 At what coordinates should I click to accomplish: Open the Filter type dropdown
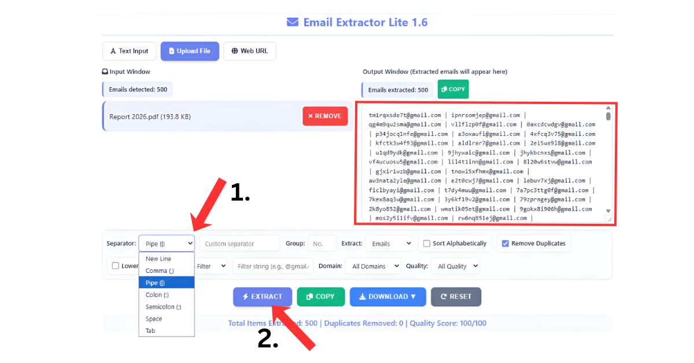pos(211,266)
